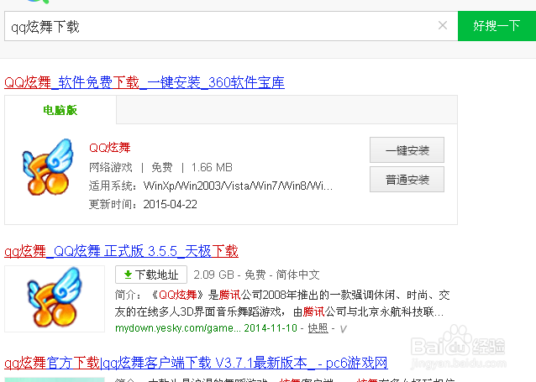Click the QQ炫舞 music note icon in 360 card

(x=48, y=167)
